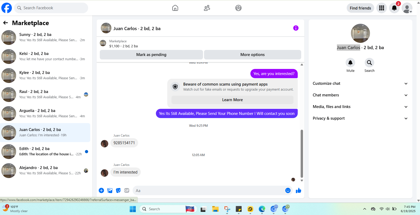Viewport: 420px width, 215px height.
Task: Choose a GIF with the GIF icon
Action: coord(127,190)
